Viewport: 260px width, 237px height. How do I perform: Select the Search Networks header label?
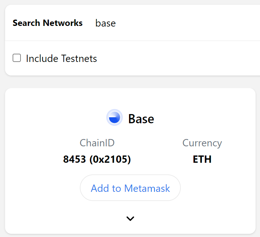click(x=47, y=23)
